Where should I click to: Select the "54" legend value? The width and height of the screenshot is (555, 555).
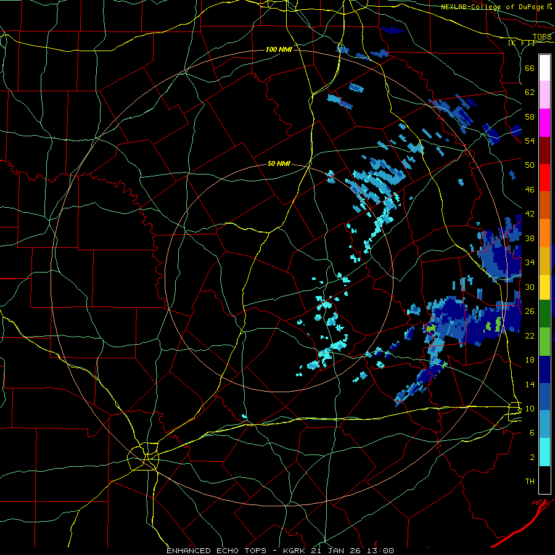coord(530,141)
